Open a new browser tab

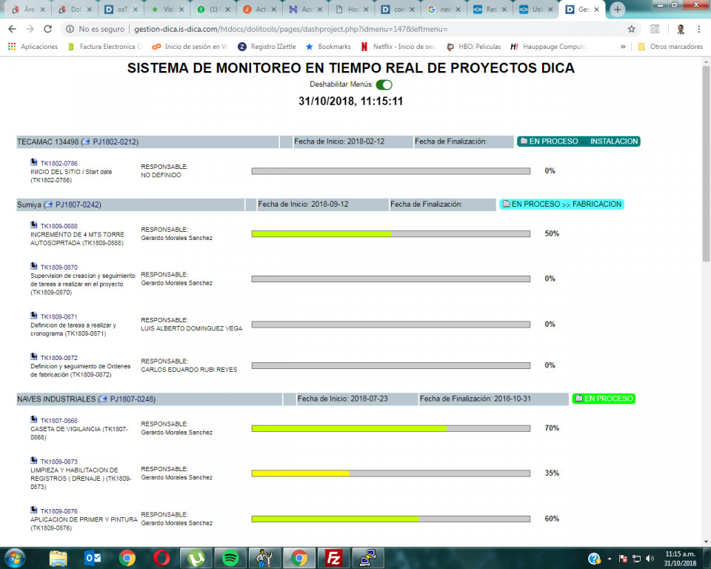pyautogui.click(x=617, y=10)
